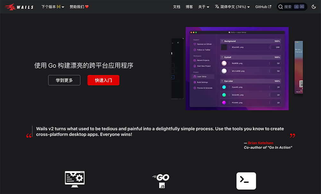Expand the 关于 dropdown menu
This screenshot has height=194, width=321.
[x=204, y=7]
